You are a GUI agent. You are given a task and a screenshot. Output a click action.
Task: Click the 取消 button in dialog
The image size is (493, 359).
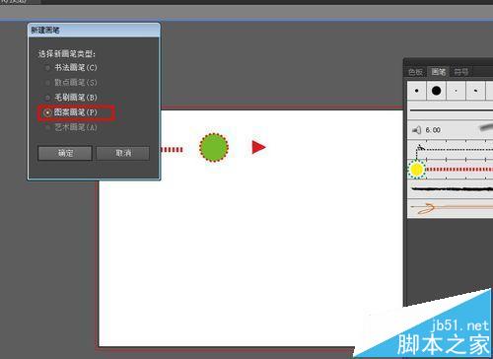tap(123, 153)
